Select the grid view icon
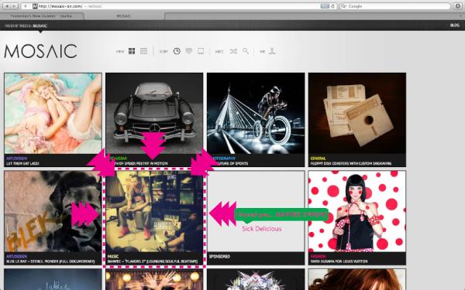The height and width of the screenshot is (290, 465). coord(132,51)
